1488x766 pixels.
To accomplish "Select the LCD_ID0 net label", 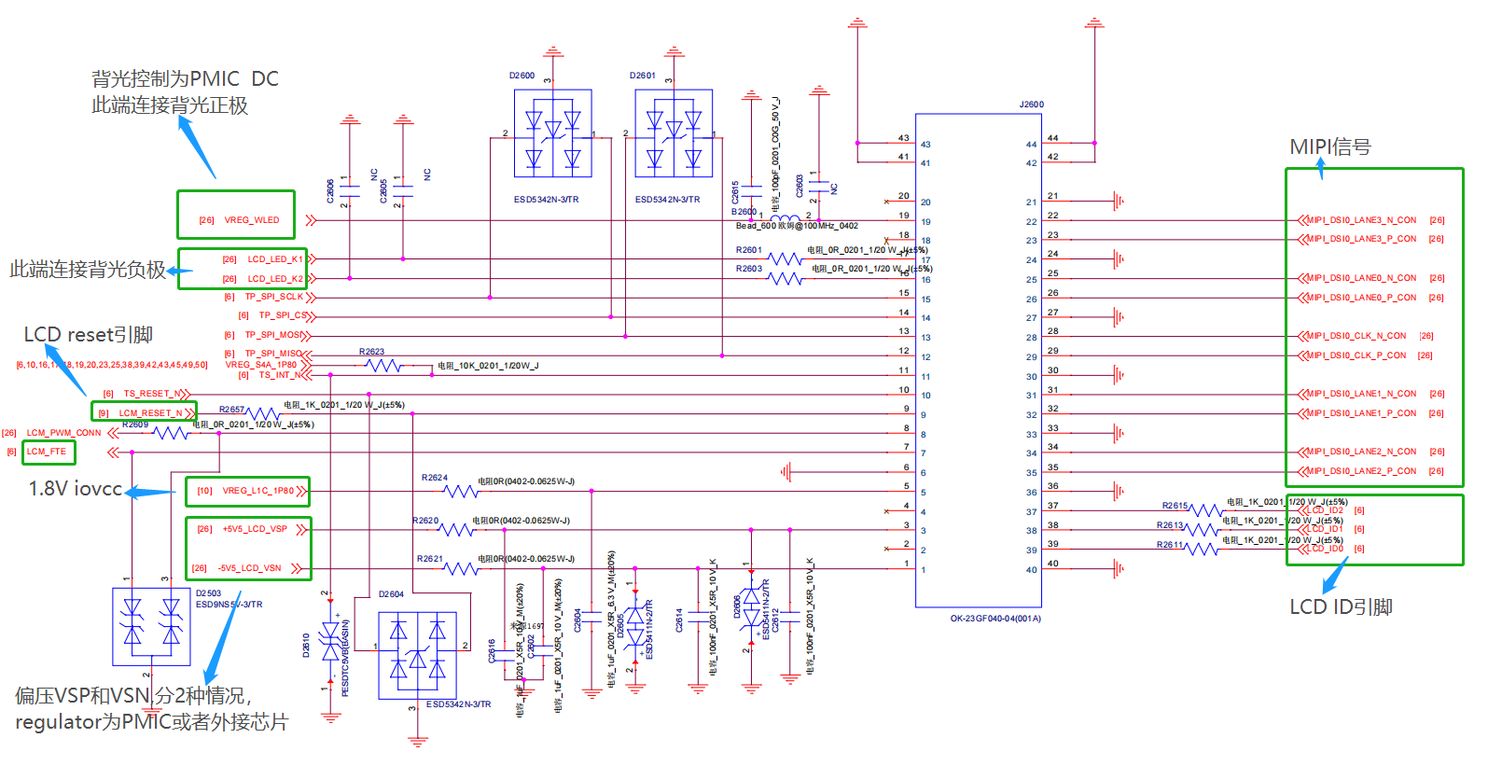I will pyautogui.click(x=1325, y=549).
